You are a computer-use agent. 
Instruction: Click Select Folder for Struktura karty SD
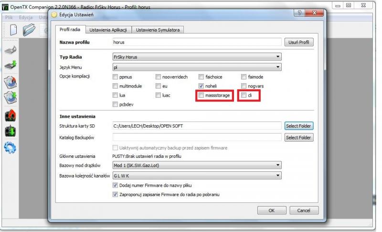tap(299, 126)
